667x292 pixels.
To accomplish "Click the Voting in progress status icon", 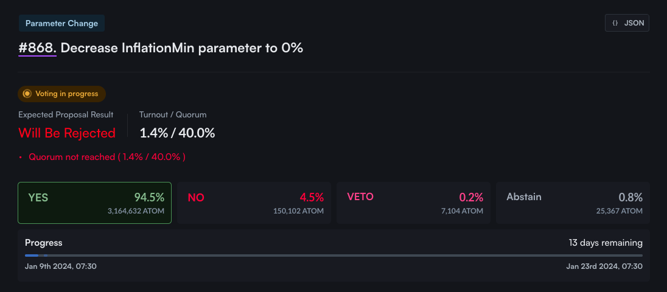I will pyautogui.click(x=27, y=94).
